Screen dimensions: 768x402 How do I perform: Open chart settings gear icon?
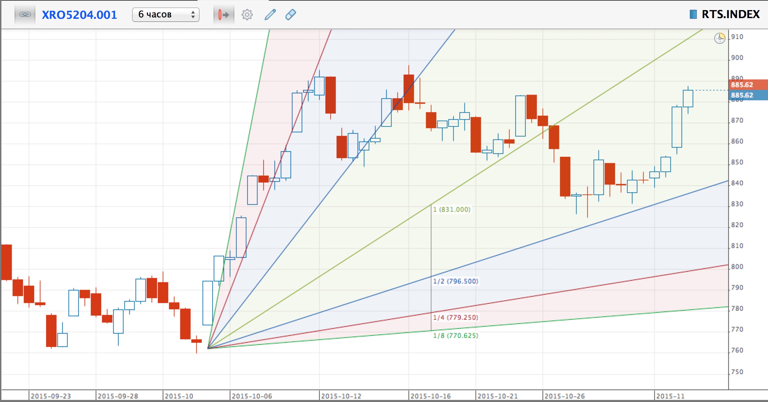247,15
